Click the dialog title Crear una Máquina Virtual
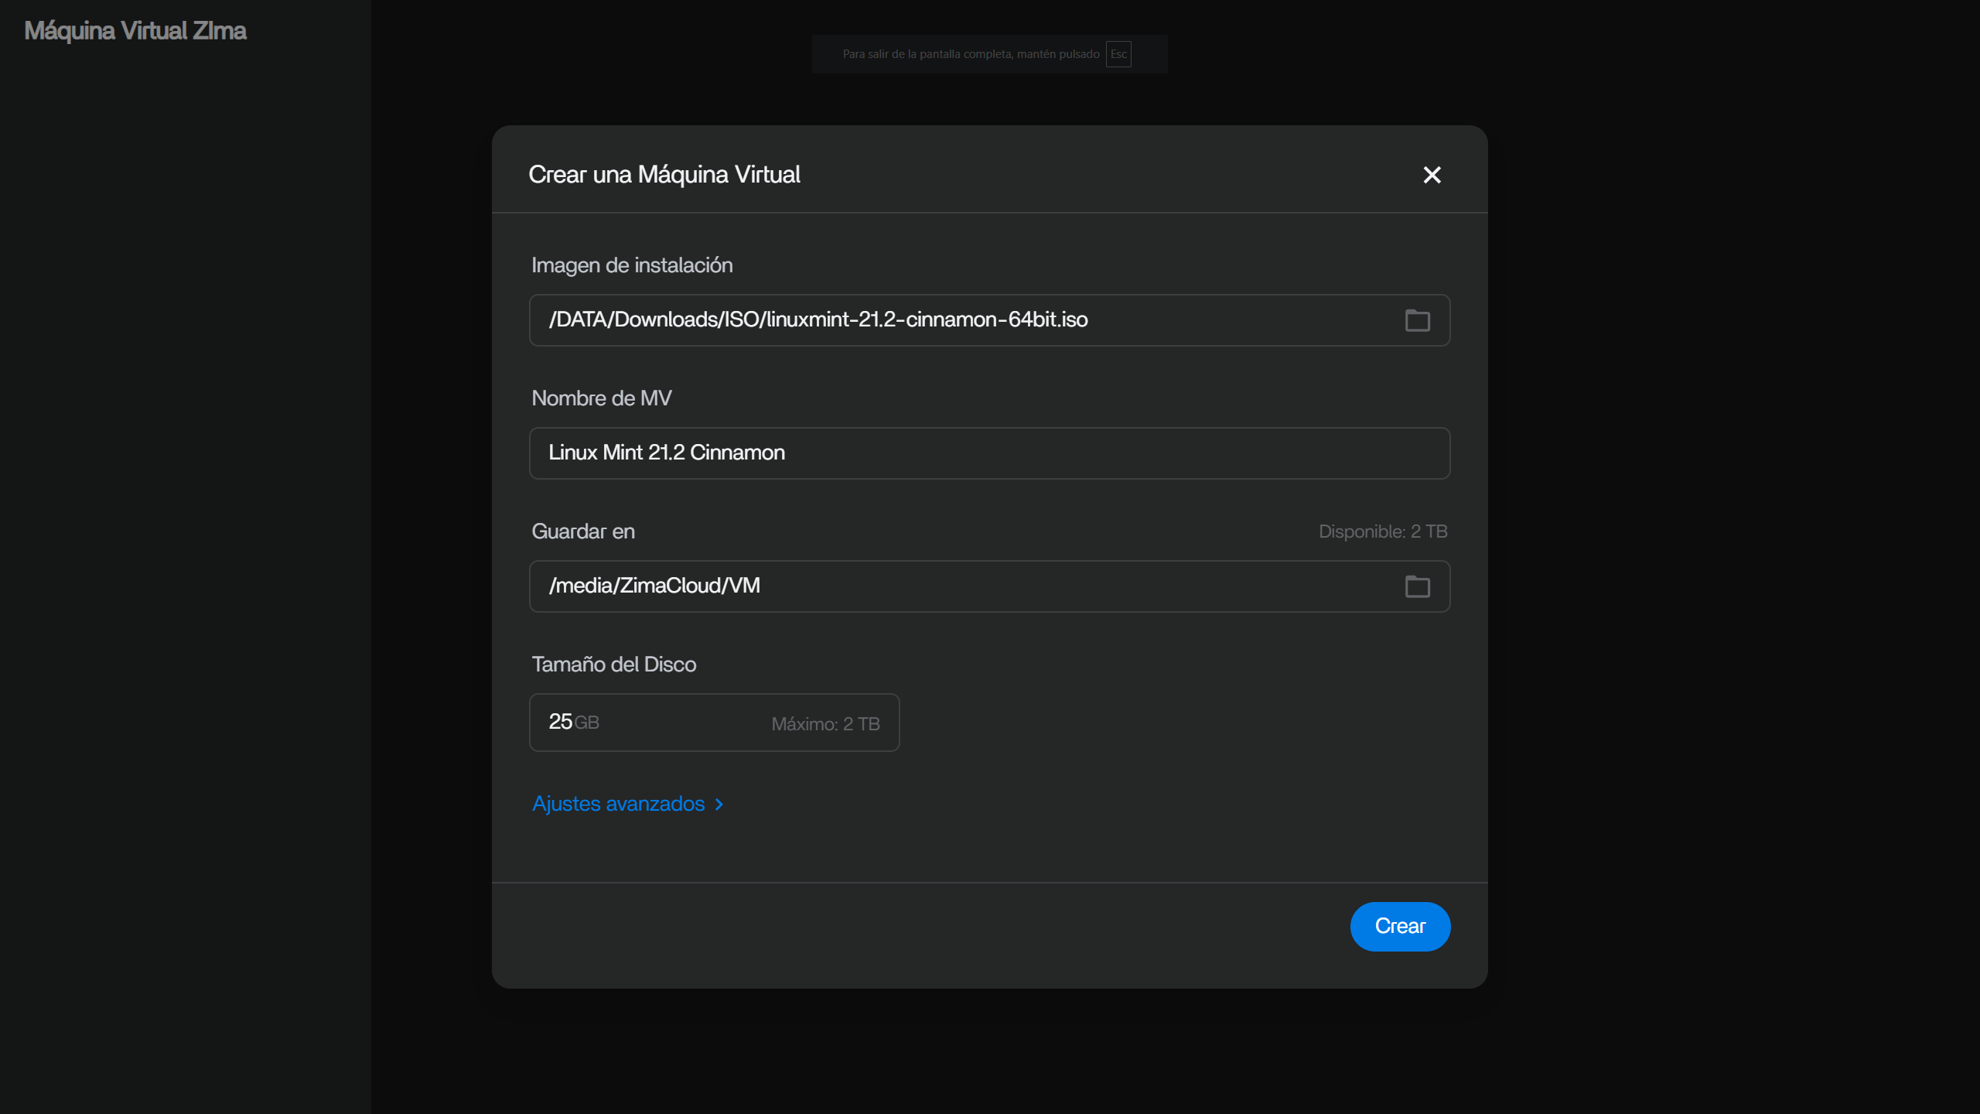Viewport: 1980px width, 1114px height. [664, 175]
